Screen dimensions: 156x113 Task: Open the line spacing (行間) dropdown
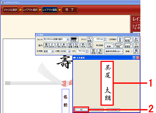69,51
